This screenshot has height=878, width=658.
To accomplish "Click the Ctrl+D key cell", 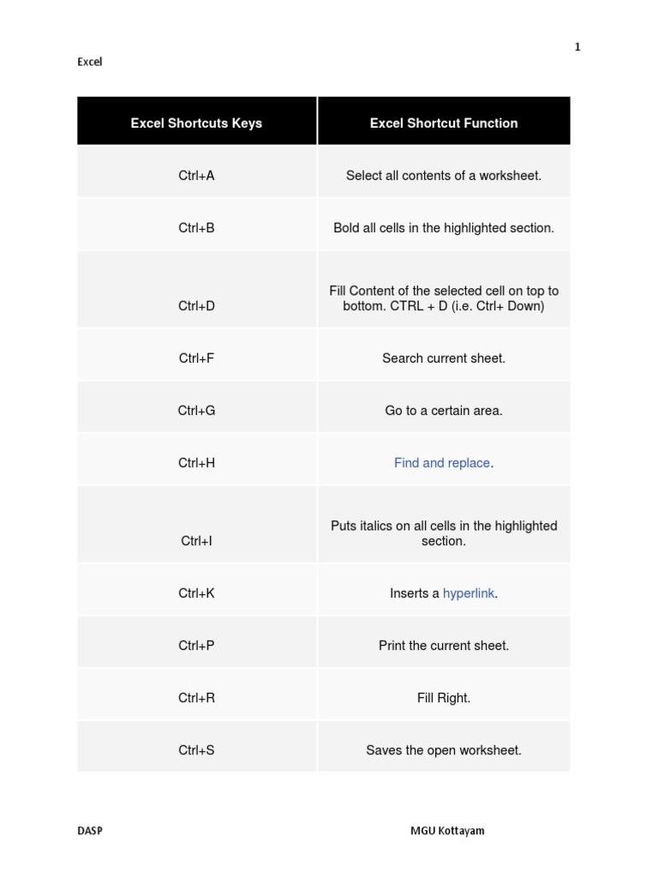I will [196, 306].
